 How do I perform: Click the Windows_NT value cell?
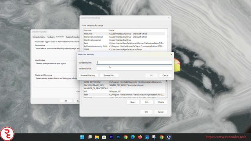pyautogui.click(x=115, y=91)
